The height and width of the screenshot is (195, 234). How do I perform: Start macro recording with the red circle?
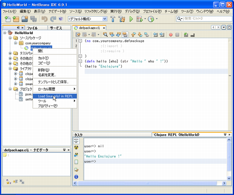pos(171,35)
